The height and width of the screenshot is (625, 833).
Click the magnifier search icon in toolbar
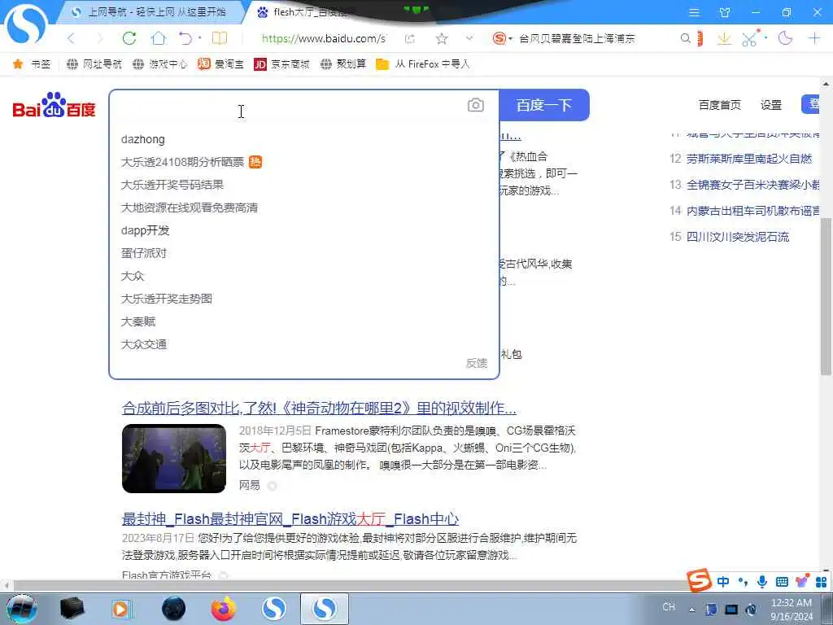686,38
